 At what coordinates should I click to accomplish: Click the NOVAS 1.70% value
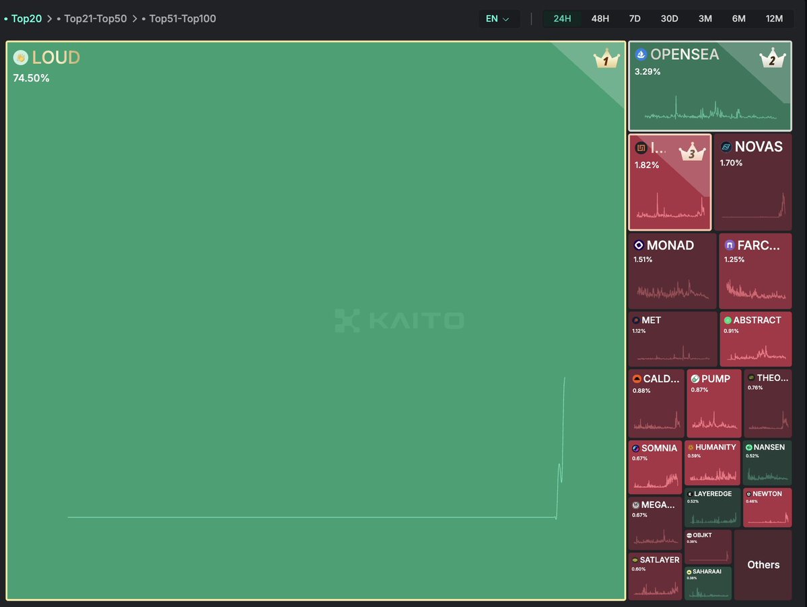tap(731, 163)
